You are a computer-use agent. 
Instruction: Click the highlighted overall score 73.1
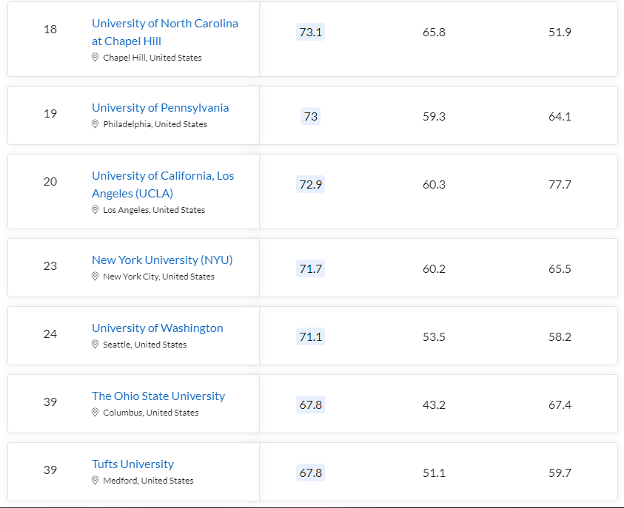click(x=310, y=33)
